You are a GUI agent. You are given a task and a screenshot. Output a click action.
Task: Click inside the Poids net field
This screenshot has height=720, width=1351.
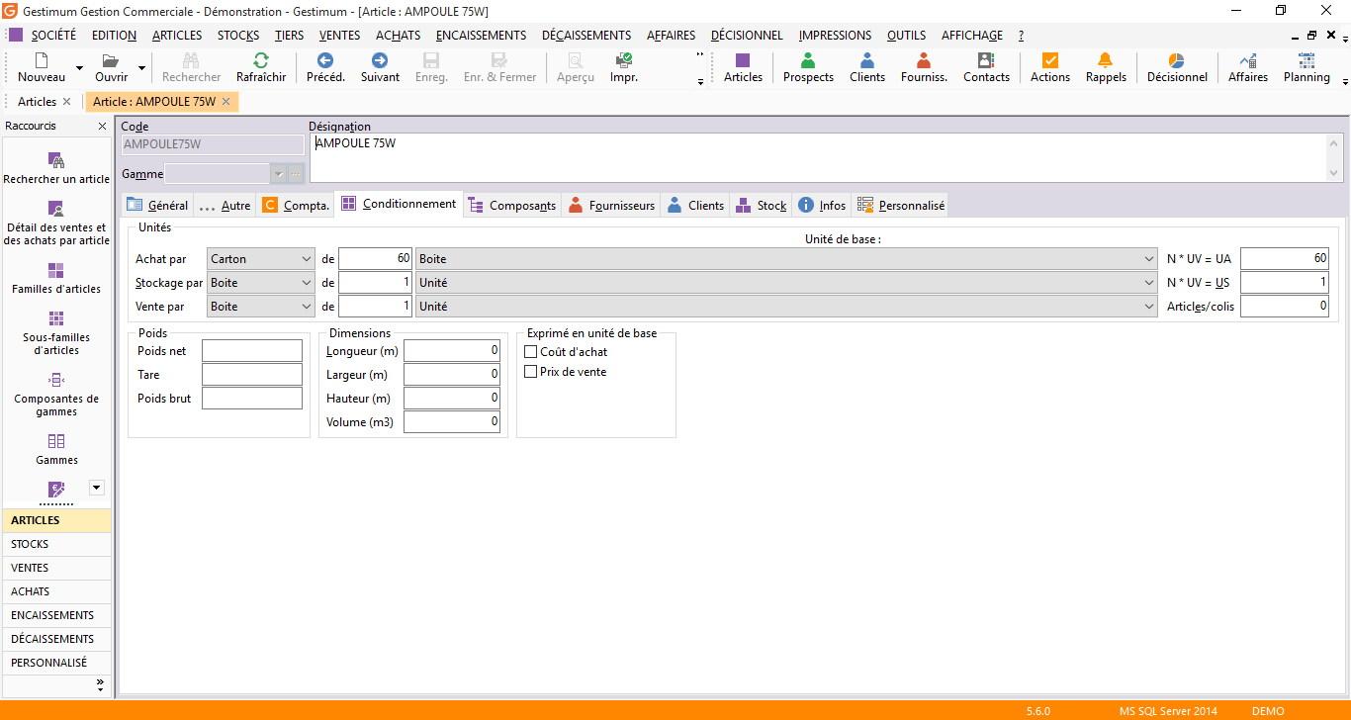point(251,350)
